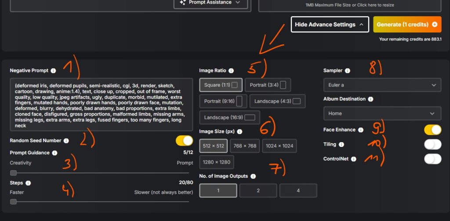Open Sampler info icon
450x221 pixels.
click(x=347, y=71)
